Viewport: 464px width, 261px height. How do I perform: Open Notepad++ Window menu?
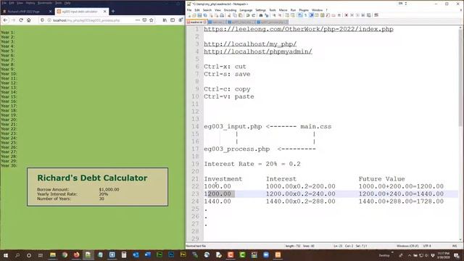point(318,10)
